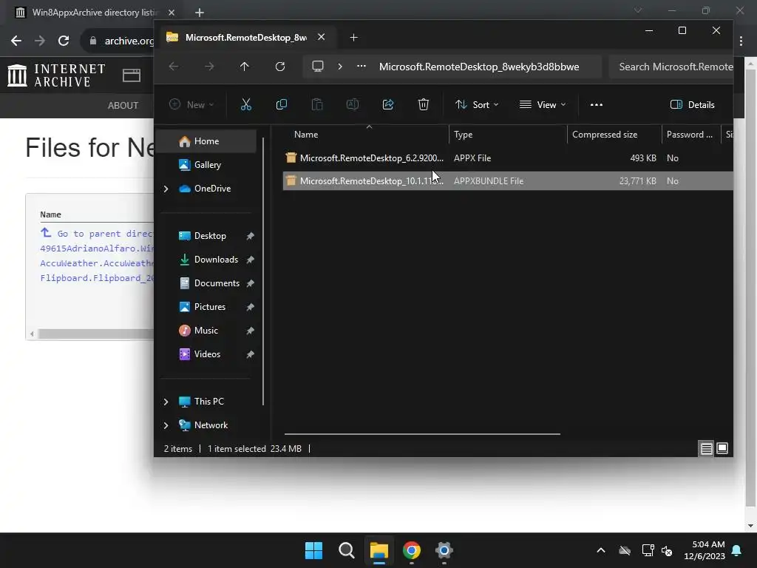This screenshot has width=757, height=568.
Task: Click the pin icon next to Downloads
Action: pyautogui.click(x=250, y=260)
